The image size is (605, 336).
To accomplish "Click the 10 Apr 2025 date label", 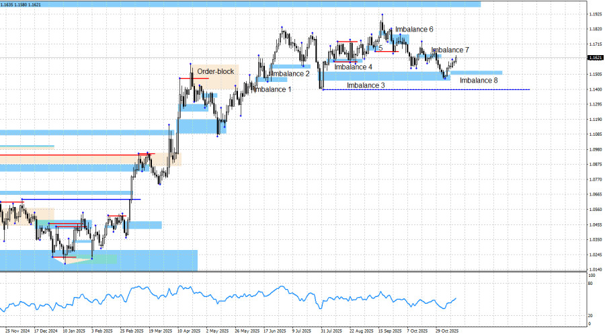I will (x=189, y=331).
